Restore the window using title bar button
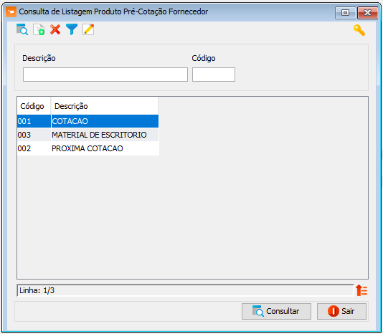The width and height of the screenshot is (383, 334). click(345, 12)
